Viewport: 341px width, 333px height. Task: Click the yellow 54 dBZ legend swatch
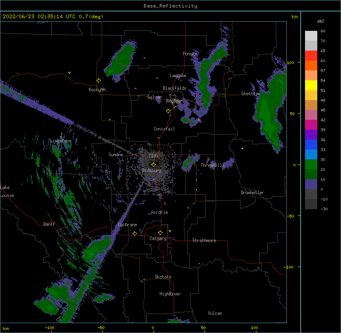[311, 85]
